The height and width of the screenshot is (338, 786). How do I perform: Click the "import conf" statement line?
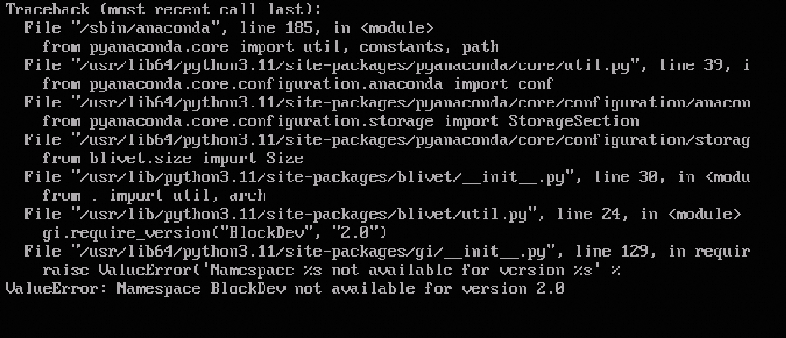[297, 84]
